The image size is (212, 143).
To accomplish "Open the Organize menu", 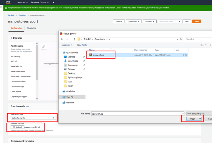I will (x=67, y=45).
